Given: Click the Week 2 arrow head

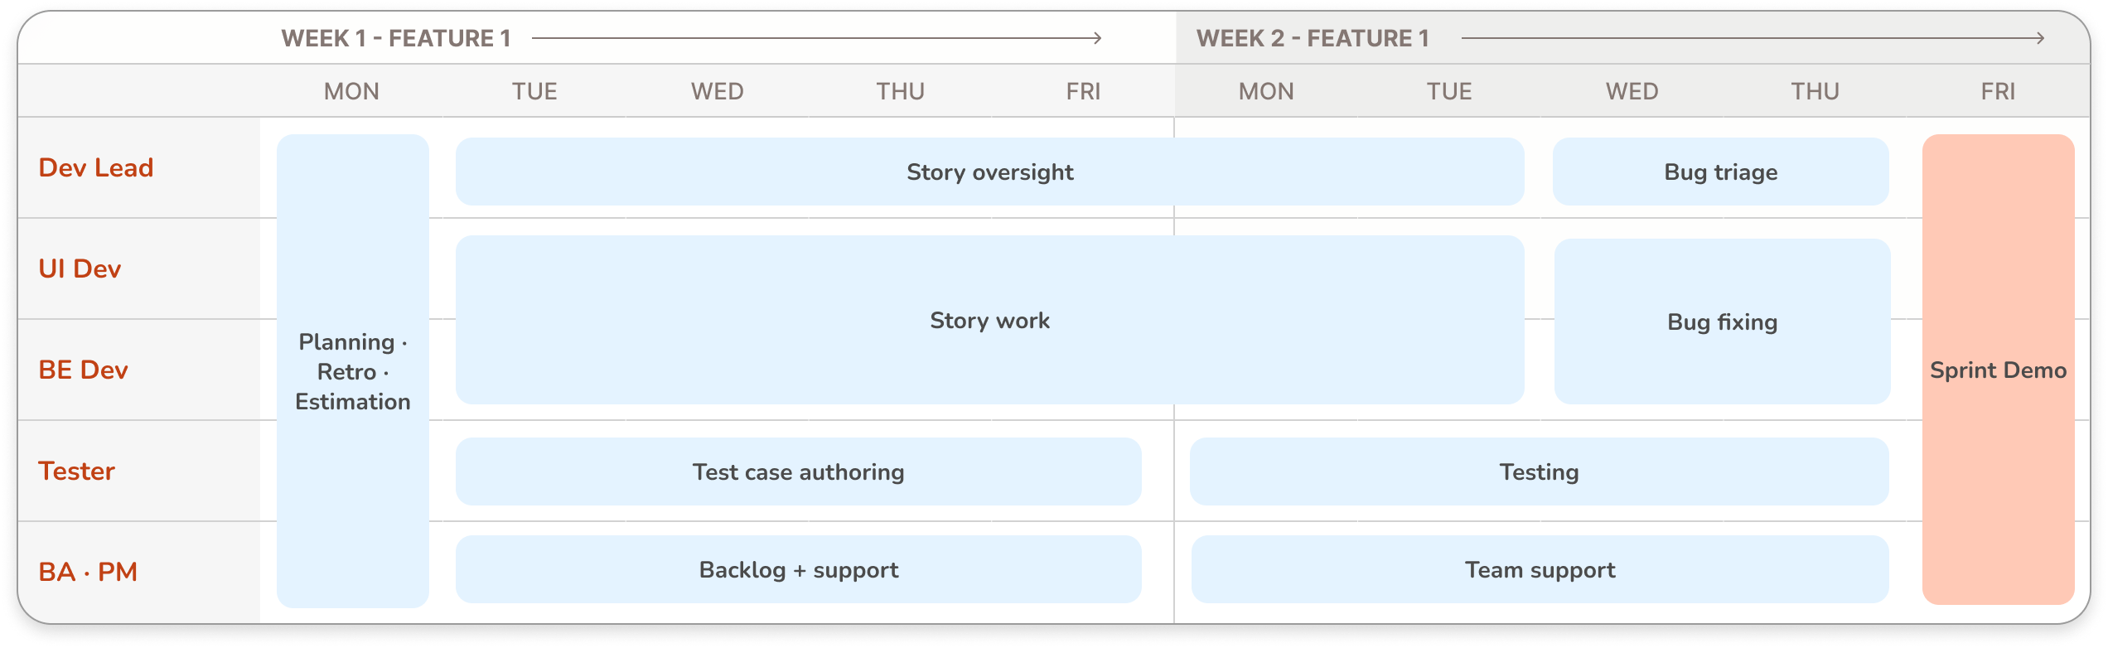Looking at the screenshot, I should pyautogui.click(x=2039, y=38).
